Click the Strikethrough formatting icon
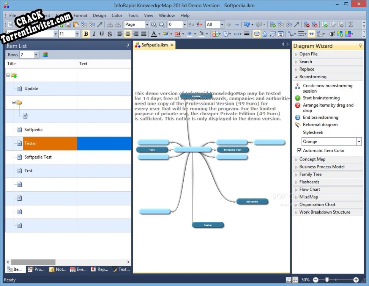Screen dimensions: 369x286 [x=109, y=34]
